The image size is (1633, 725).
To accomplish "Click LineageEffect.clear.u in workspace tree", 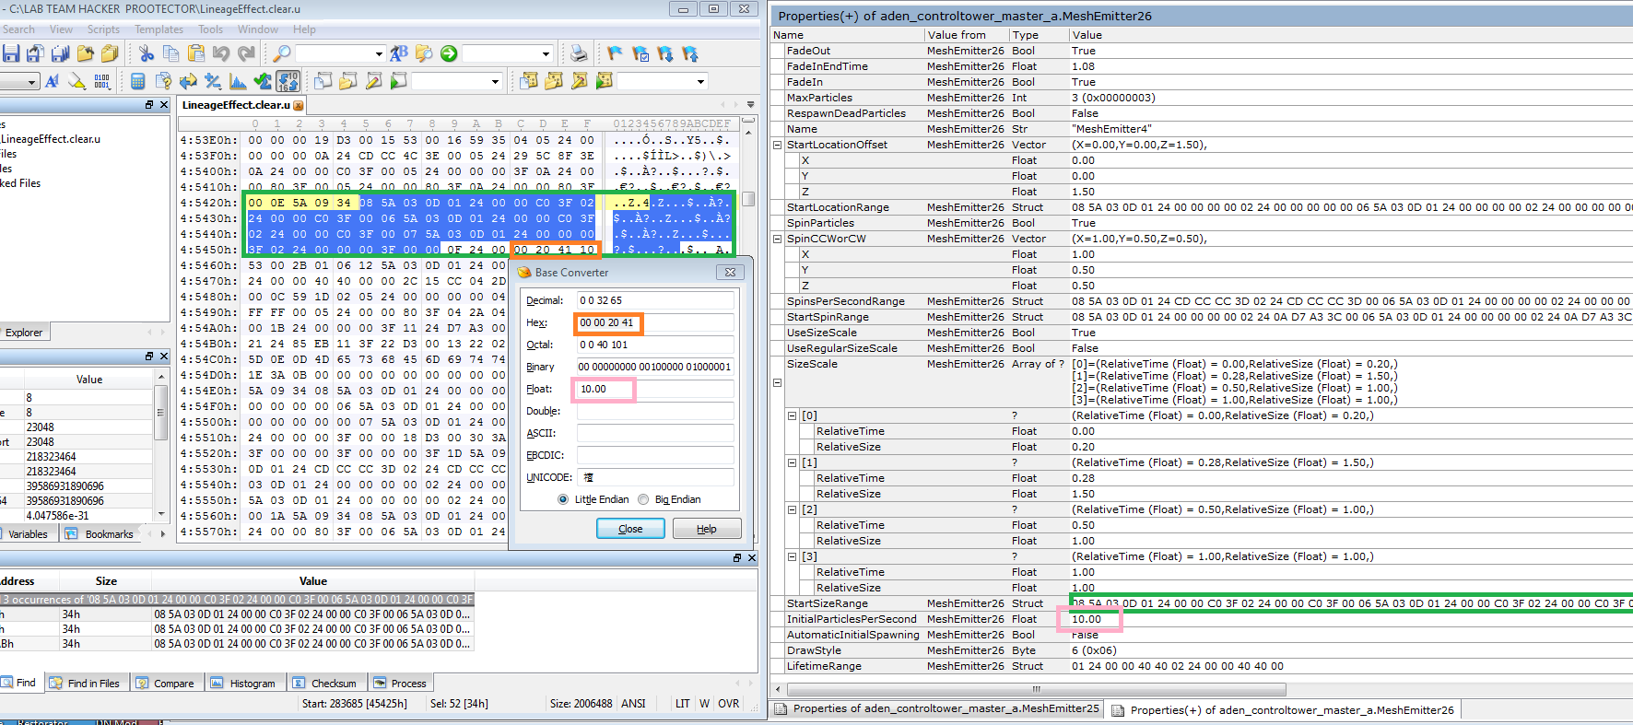I will [51, 139].
